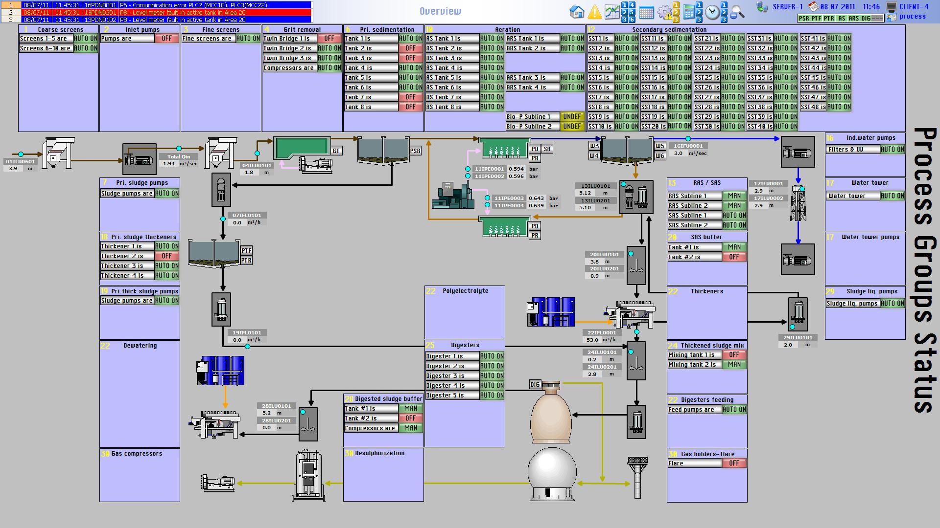Viewport: 940px width, 528px height.
Task: Toggle the Flare OFF status
Action: click(734, 463)
